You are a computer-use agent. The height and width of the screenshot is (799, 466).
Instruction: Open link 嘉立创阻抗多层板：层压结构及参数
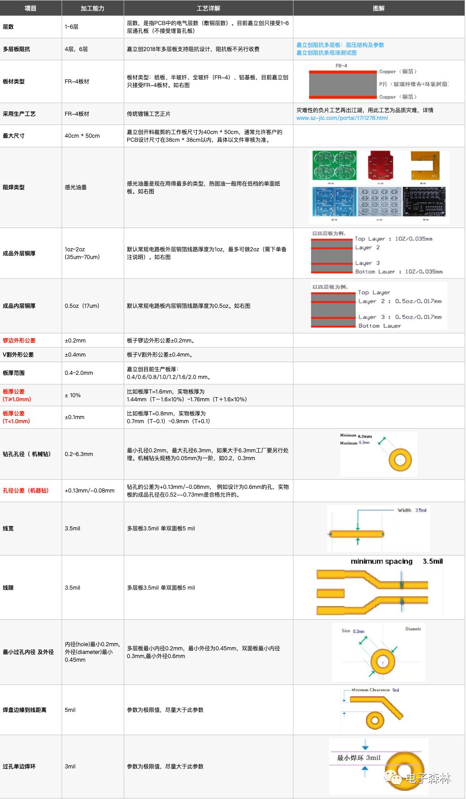pos(340,45)
